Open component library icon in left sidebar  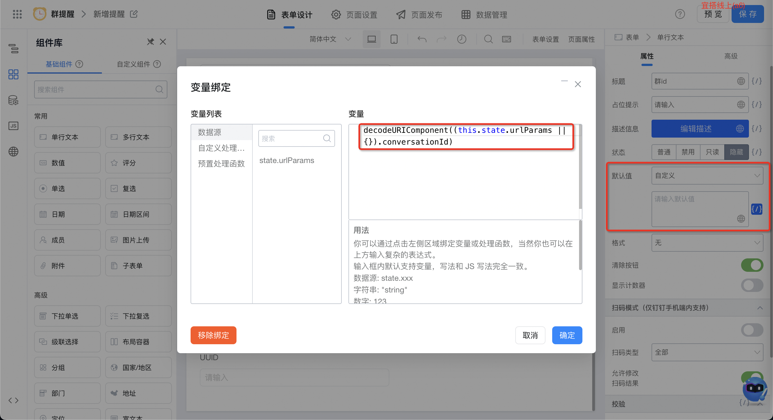13,74
